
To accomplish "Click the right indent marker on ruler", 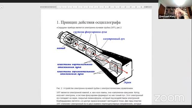I will [x=144, y=7].
